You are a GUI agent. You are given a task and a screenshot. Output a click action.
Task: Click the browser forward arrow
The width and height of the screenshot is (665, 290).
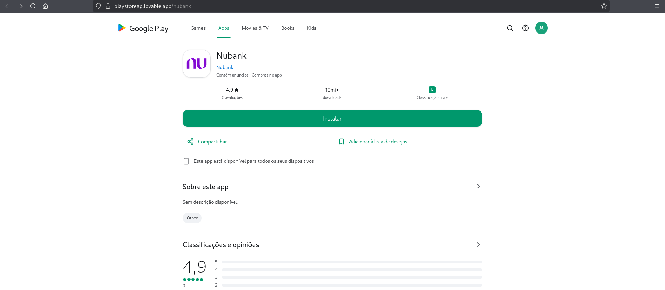coord(20,6)
